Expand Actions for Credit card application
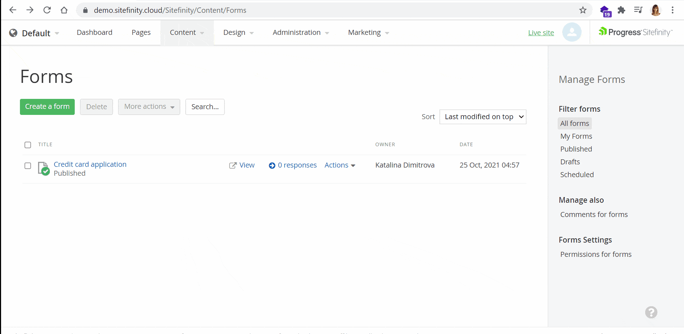This screenshot has height=334, width=684. tap(340, 165)
